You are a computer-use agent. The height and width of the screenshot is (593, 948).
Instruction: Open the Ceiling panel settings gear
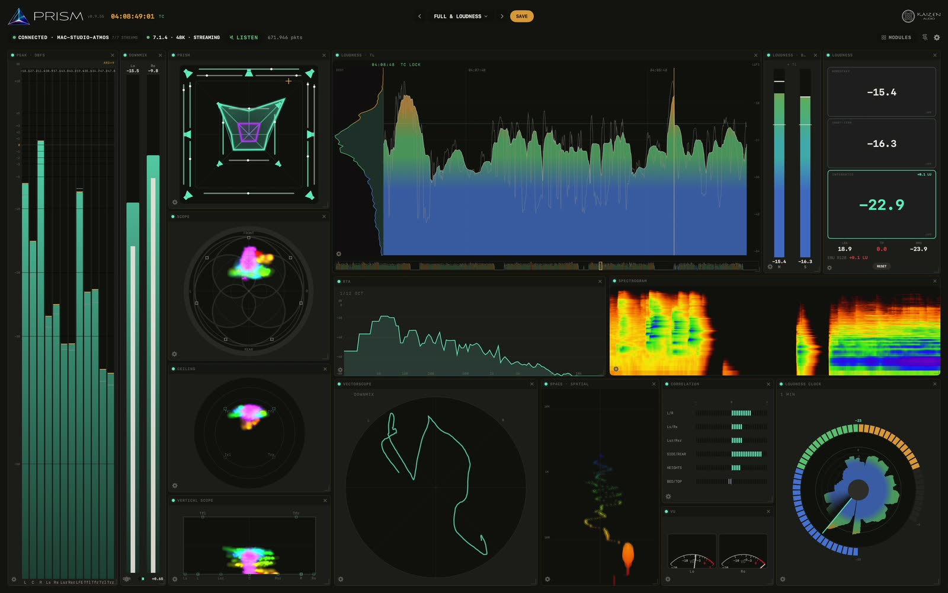175,486
